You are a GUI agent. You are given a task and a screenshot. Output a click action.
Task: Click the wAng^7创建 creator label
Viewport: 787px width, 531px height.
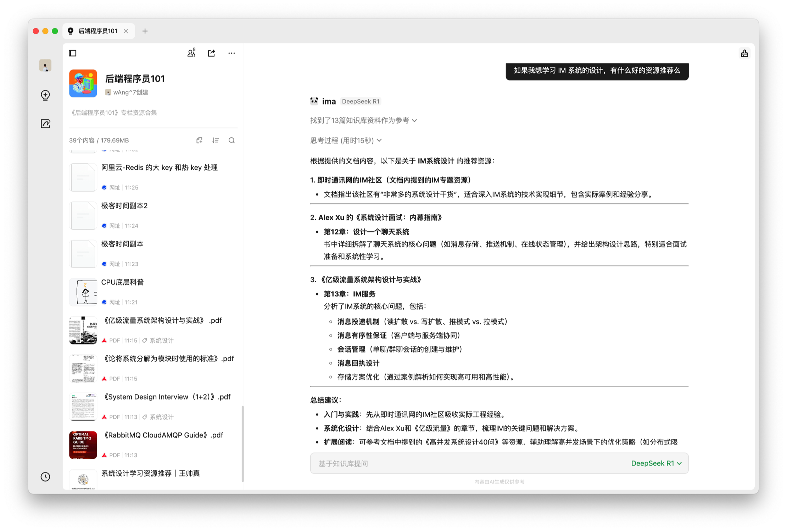(x=127, y=92)
